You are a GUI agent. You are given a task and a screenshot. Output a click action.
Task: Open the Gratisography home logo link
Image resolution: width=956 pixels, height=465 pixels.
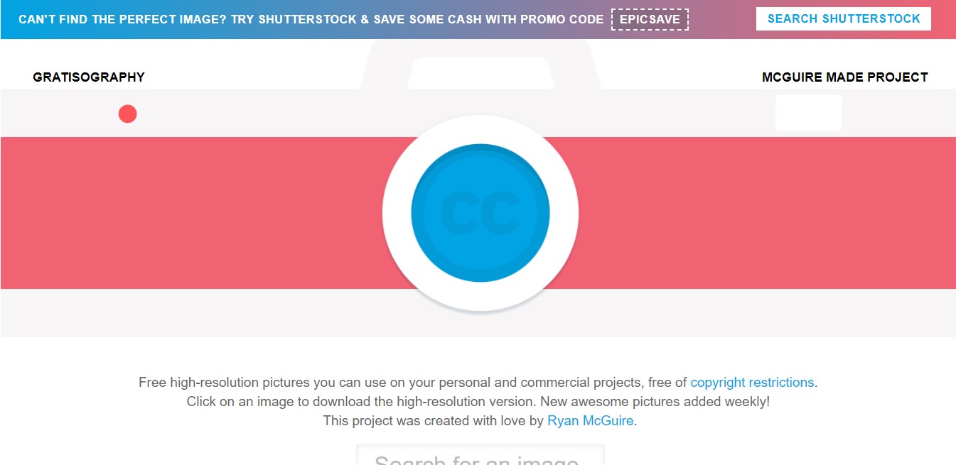point(89,77)
